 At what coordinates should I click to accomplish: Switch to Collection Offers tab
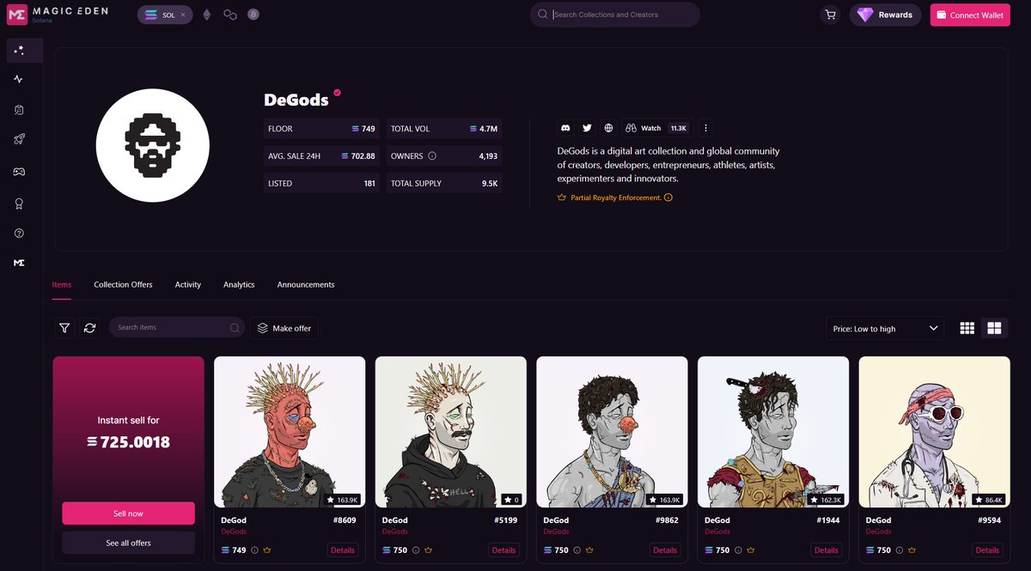click(123, 284)
